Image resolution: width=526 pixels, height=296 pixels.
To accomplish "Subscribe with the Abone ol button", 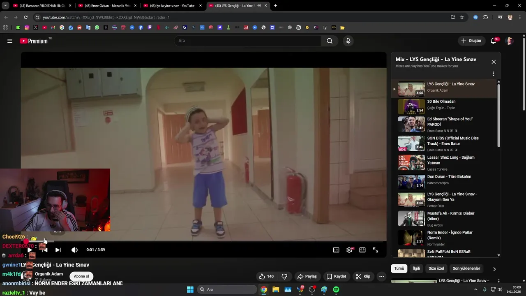I will [81, 276].
